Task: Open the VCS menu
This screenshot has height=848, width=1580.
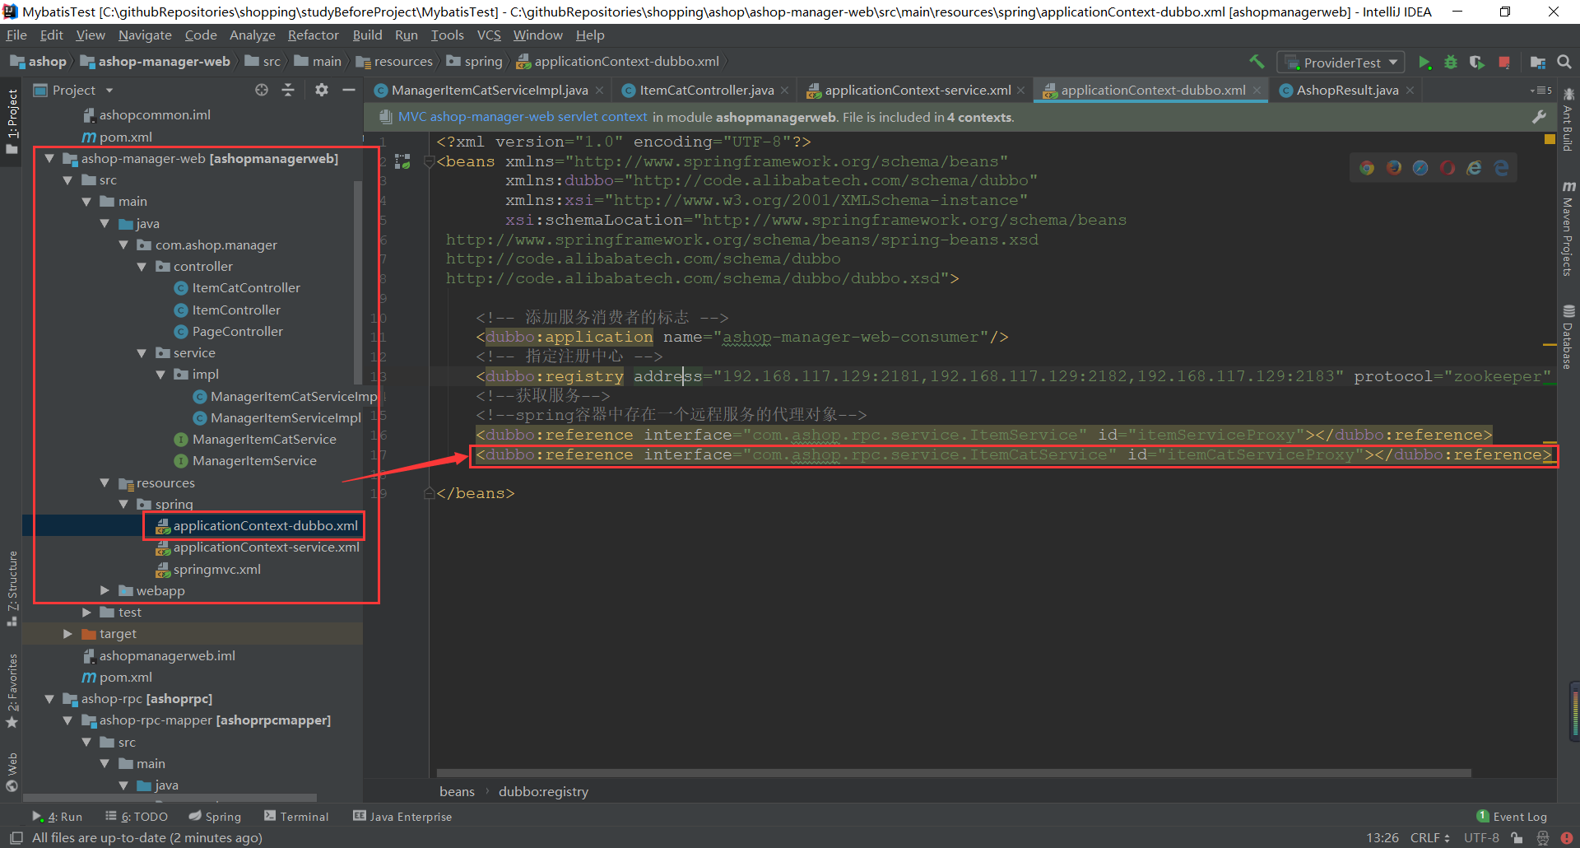Action: [x=489, y=35]
